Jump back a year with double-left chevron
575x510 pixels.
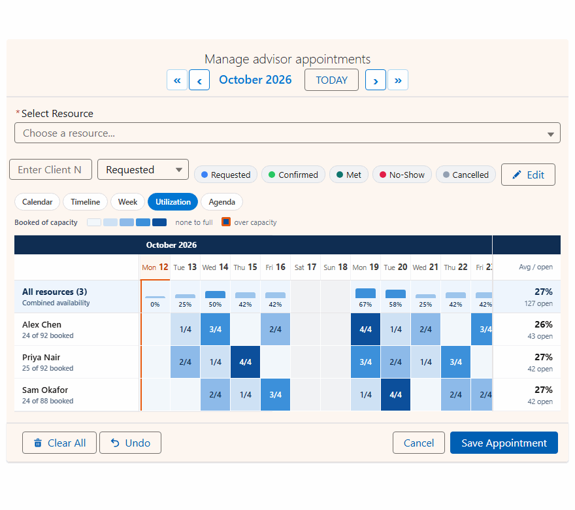(x=177, y=80)
